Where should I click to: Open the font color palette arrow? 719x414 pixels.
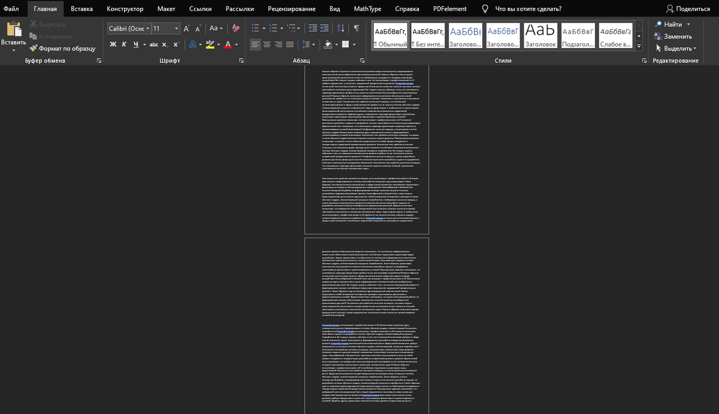click(x=236, y=44)
